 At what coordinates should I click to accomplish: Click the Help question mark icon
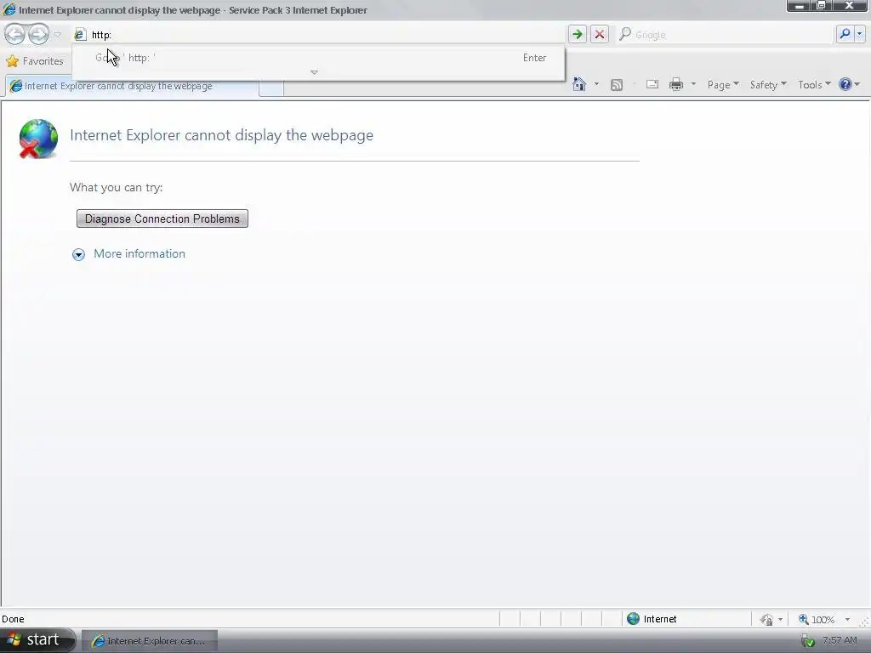845,84
